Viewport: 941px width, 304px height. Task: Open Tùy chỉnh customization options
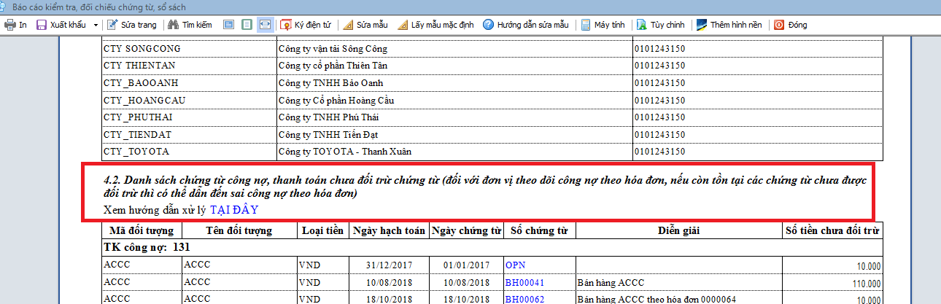coord(661,25)
